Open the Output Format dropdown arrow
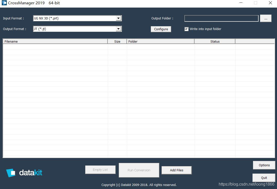The width and height of the screenshot is (277, 189). [119, 29]
